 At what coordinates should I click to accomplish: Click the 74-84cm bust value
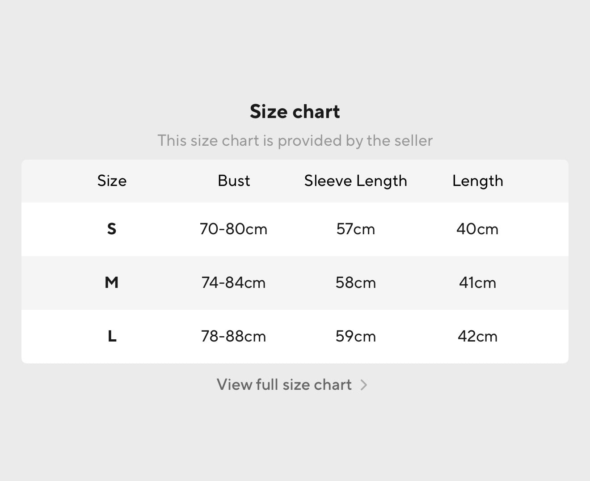pos(234,283)
